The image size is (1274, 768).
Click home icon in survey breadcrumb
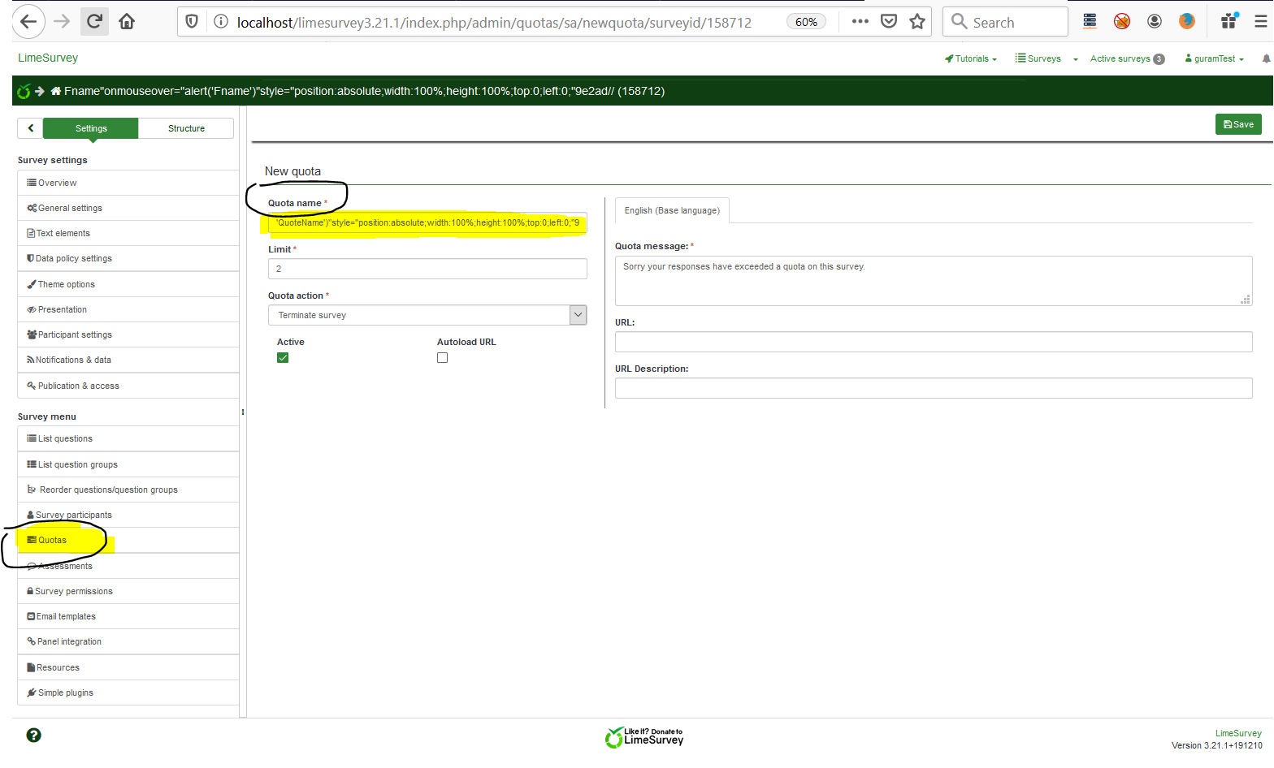pos(56,91)
